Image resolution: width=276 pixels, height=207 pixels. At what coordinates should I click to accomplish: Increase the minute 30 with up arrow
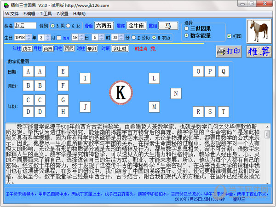click(121, 36)
